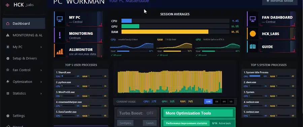This screenshot has width=303, height=127.
Task: Select system process 2. dwm.exe
Action: click(269, 84)
